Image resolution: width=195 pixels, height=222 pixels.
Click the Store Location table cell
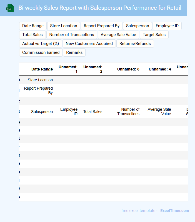coord(40,80)
